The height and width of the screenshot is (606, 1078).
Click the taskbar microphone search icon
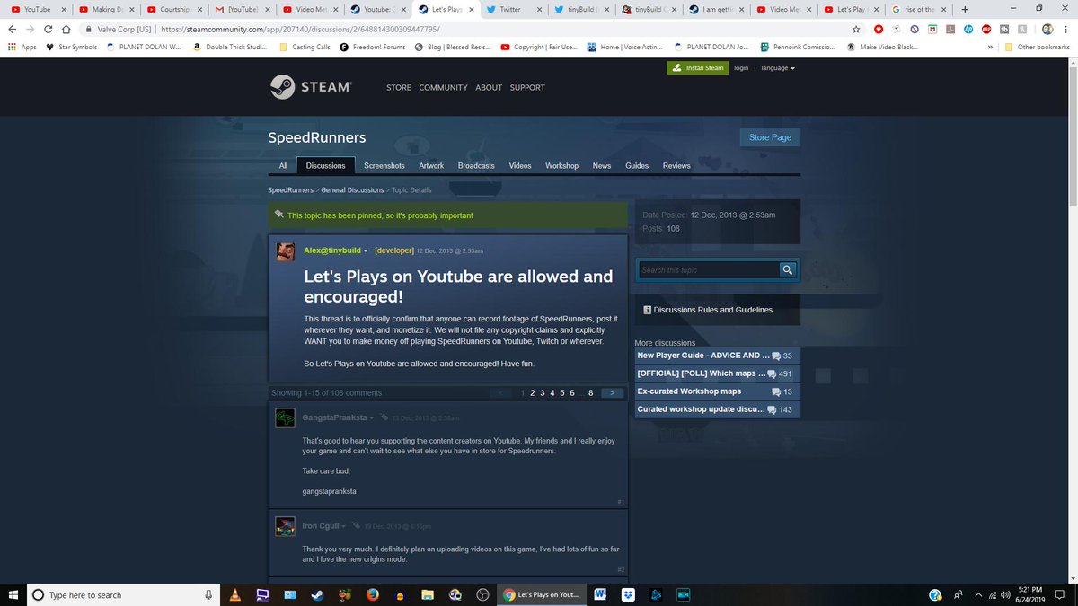pos(208,594)
